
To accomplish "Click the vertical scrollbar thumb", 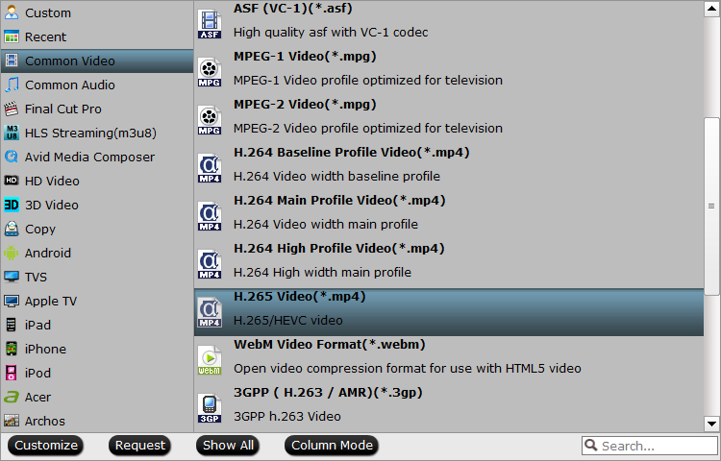I will pyautogui.click(x=711, y=206).
